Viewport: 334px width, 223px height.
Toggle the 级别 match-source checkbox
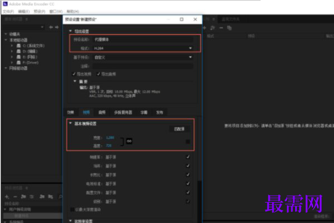click(x=188, y=201)
